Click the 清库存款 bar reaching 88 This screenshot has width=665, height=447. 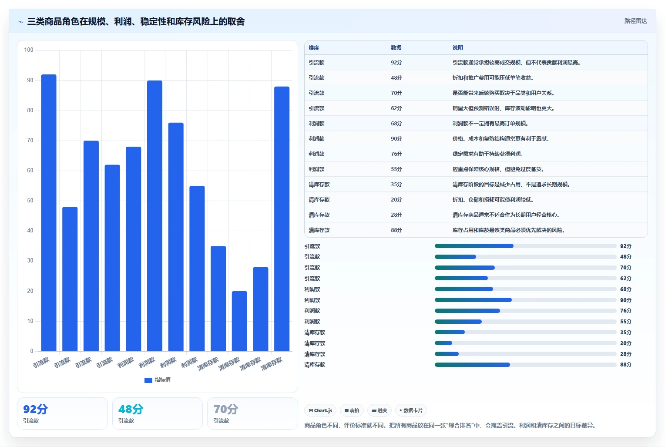click(282, 219)
